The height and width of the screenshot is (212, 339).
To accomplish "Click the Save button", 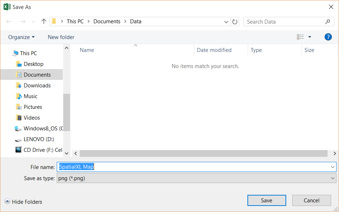I will tap(266, 200).
